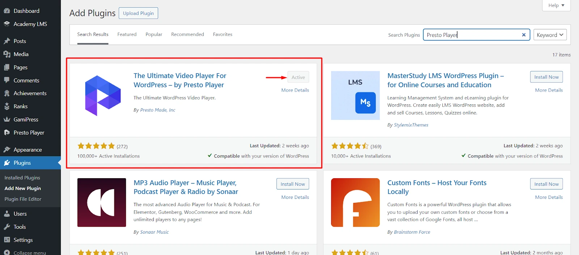The height and width of the screenshot is (255, 579).
Task: Open More Details for MP3 Audio Player
Action: (x=295, y=197)
